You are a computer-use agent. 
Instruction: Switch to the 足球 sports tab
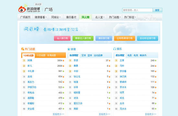[x=84, y=55]
